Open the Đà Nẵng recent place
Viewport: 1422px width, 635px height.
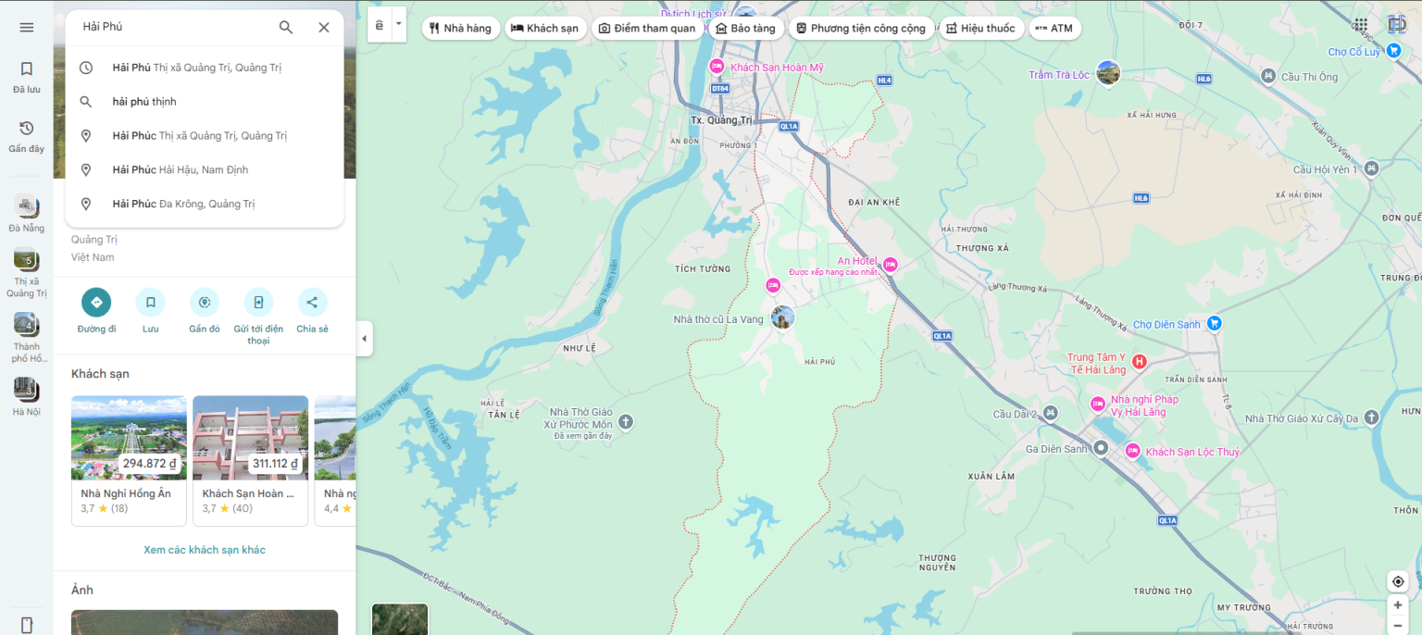tap(26, 214)
